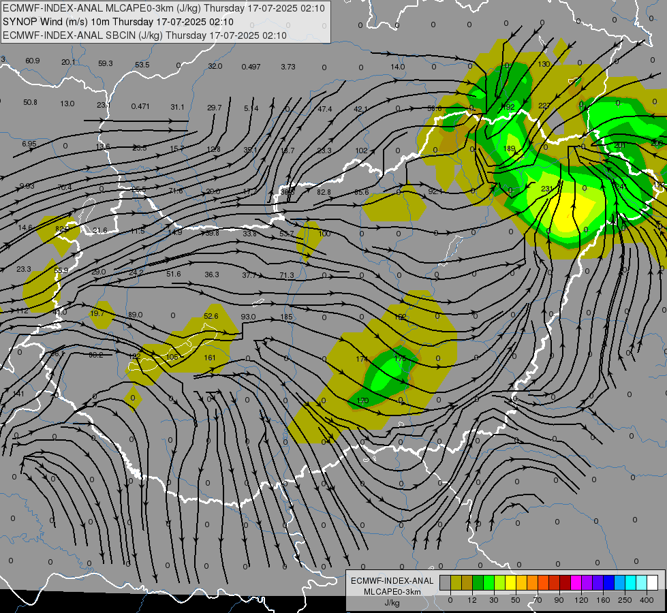Click the 0.471 grid value

(140, 106)
